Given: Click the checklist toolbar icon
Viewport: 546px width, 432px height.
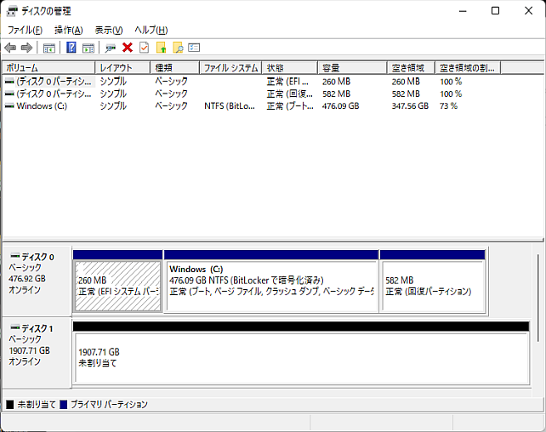Looking at the screenshot, I should click(x=194, y=48).
